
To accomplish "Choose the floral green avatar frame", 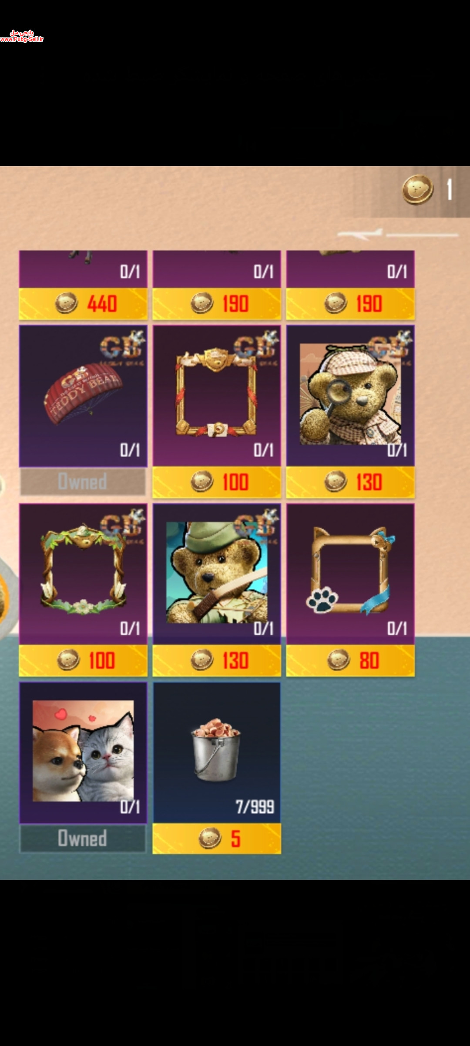I will [83, 574].
